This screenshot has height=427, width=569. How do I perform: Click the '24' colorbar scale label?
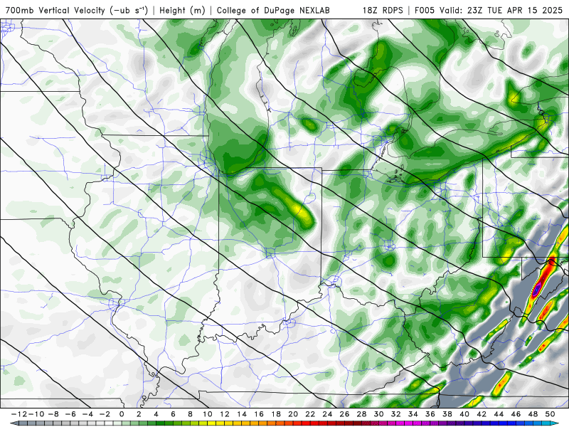[x=327, y=414]
